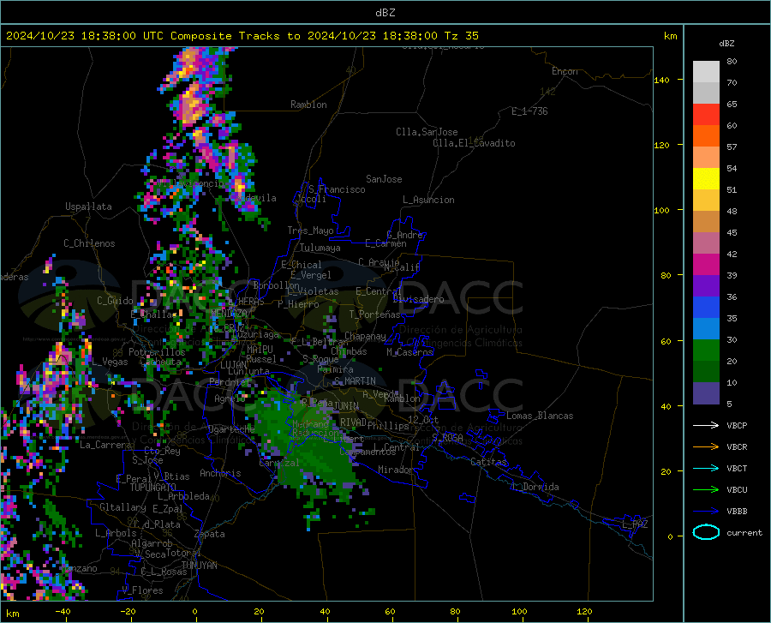The height and width of the screenshot is (623, 771).
Task: Click the Divisadero label
Action: (418, 299)
